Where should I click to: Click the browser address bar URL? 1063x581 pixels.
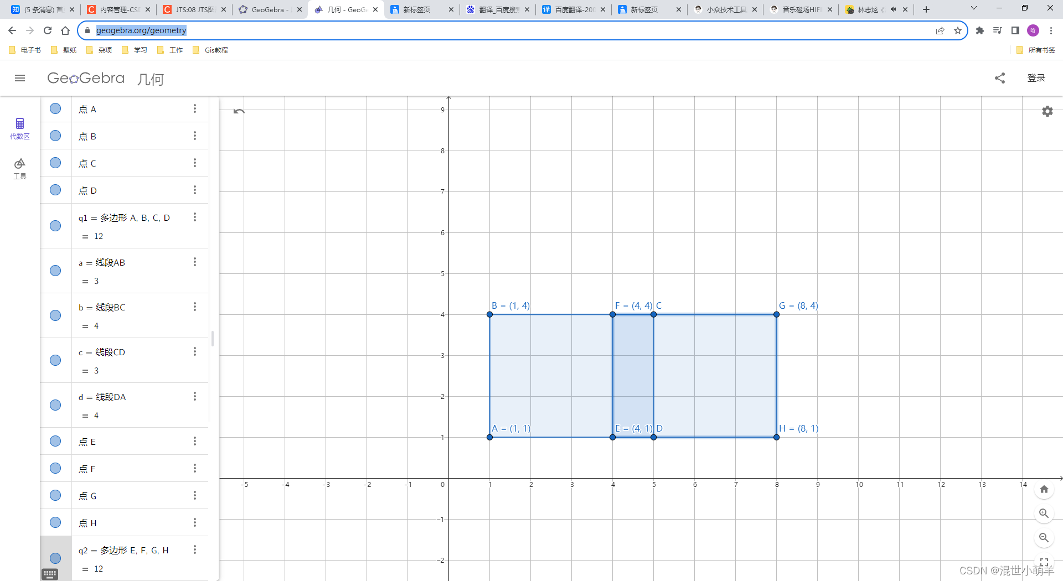click(x=141, y=30)
